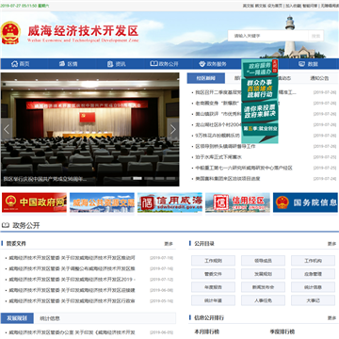This screenshot has width=339, height=339.
Task: Open 应急管理 catalog button
Action: tap(313, 274)
